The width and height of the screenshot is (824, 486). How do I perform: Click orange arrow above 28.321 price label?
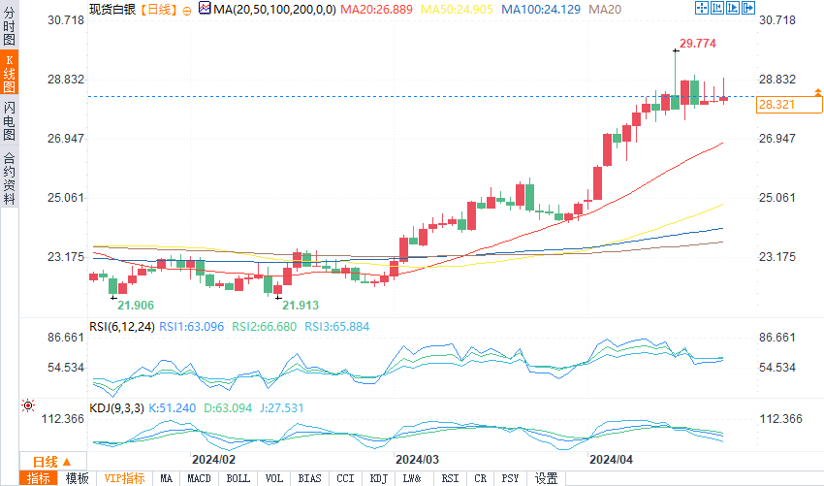click(817, 92)
